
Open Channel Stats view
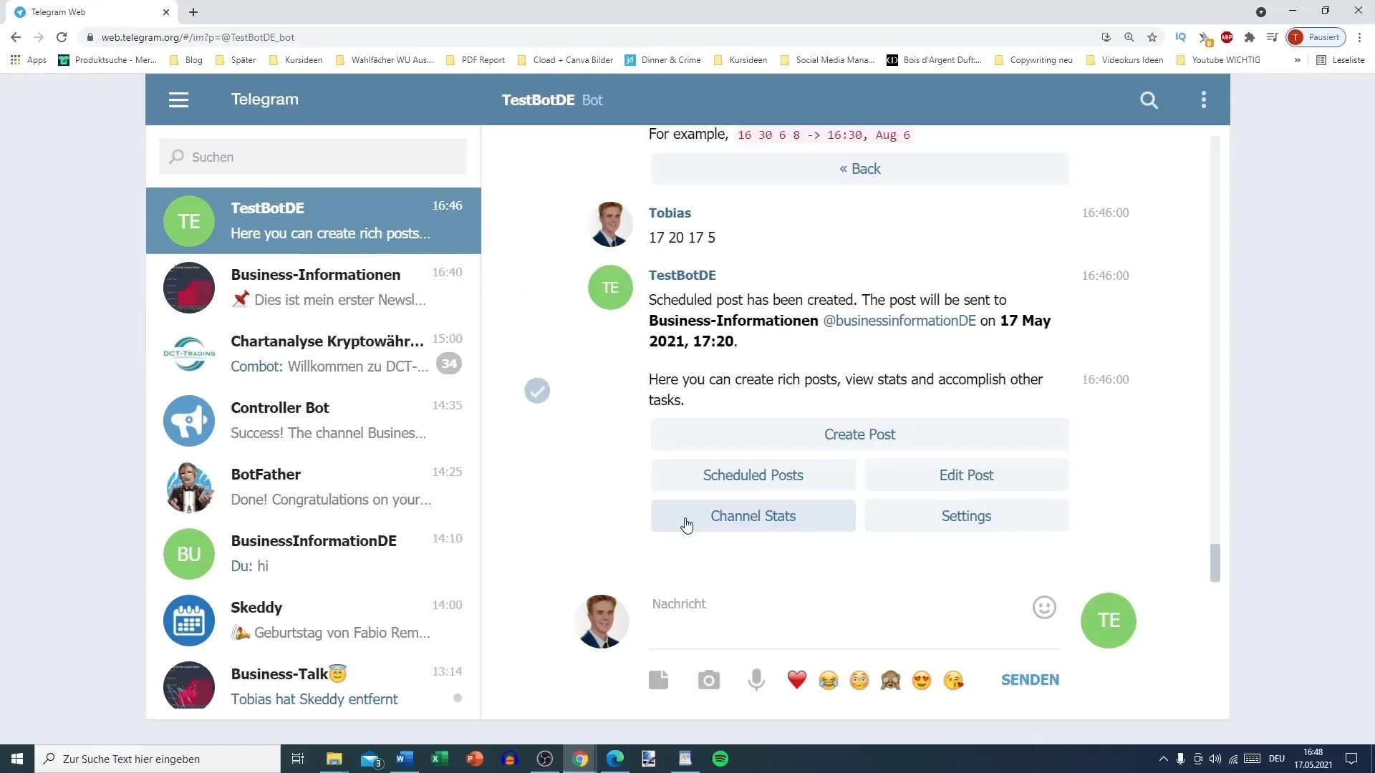753,515
